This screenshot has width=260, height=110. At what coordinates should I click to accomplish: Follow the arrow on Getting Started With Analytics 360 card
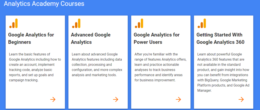241,99
